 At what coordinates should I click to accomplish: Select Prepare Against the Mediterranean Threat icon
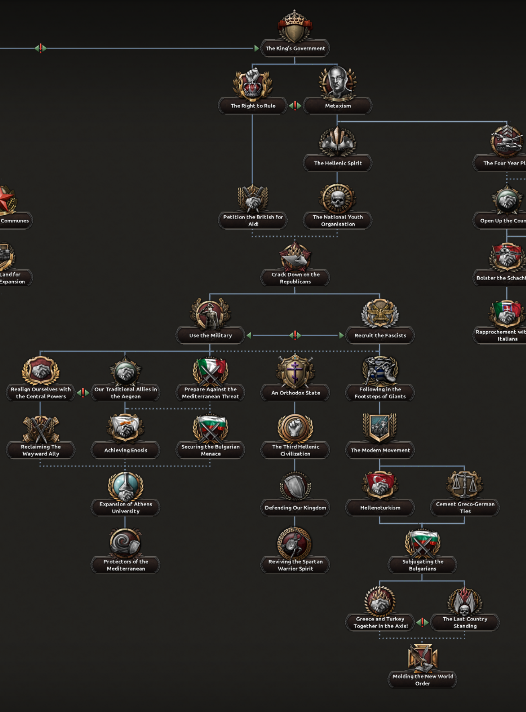[210, 371]
